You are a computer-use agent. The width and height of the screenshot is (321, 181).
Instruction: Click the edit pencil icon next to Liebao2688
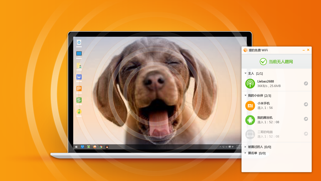tap(306, 83)
